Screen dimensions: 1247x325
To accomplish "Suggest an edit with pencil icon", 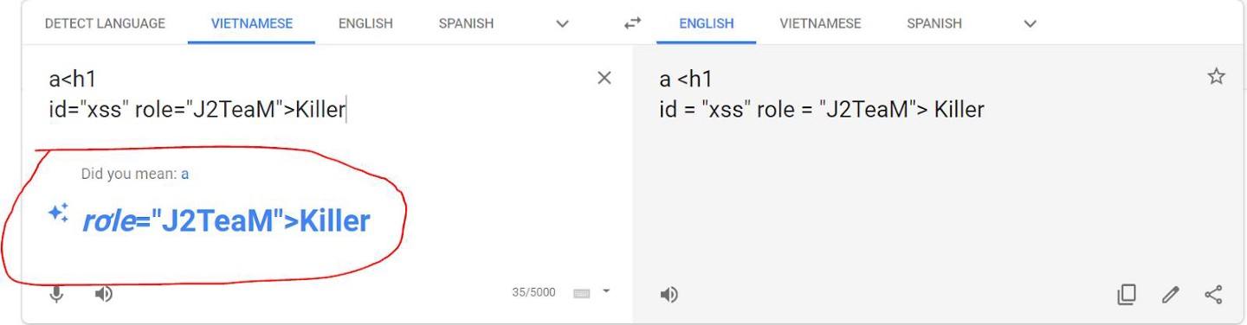I will (x=1171, y=295).
